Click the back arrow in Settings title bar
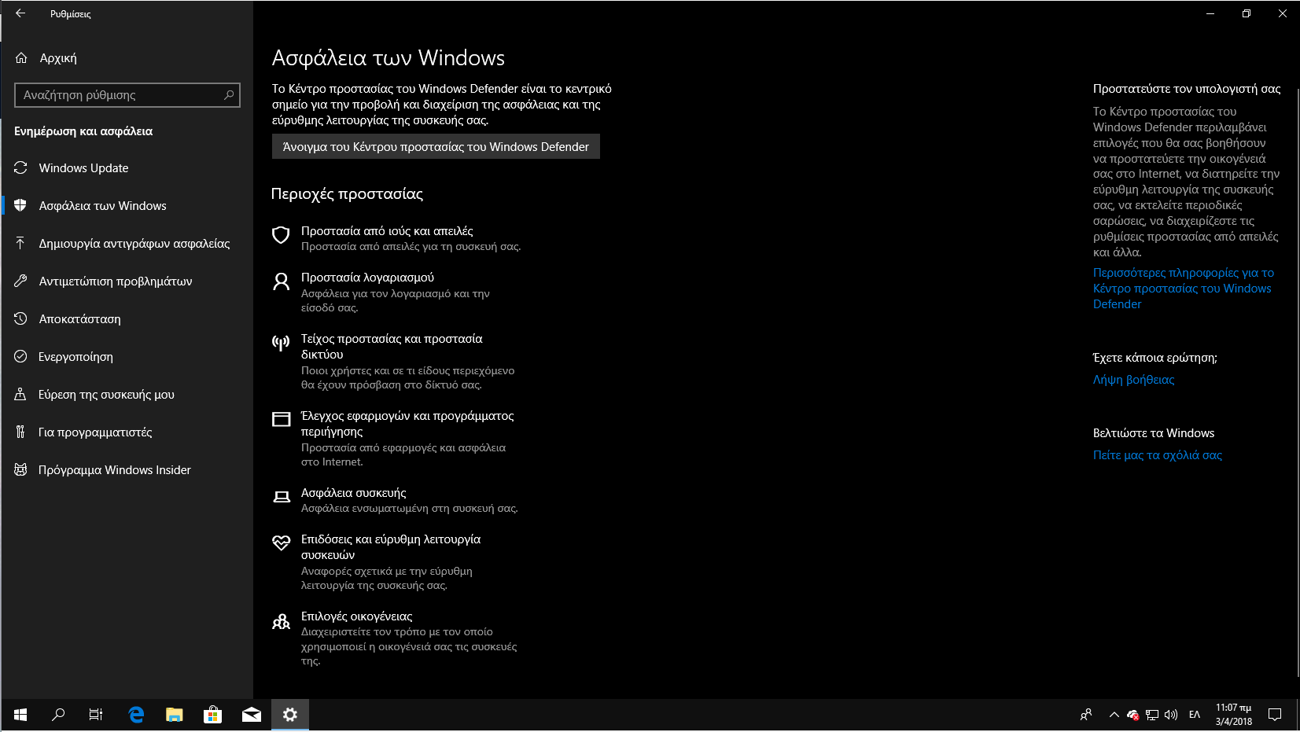Image resolution: width=1300 pixels, height=732 pixels. [x=20, y=13]
